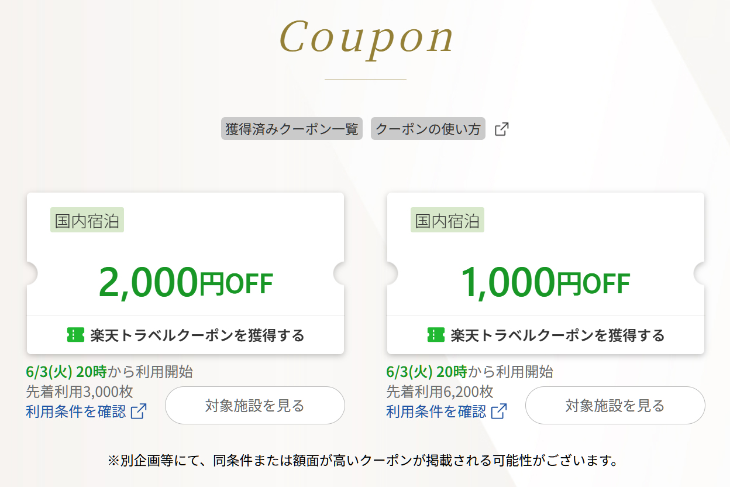Open the 獲得済みクーポン一覧 list

click(x=291, y=128)
